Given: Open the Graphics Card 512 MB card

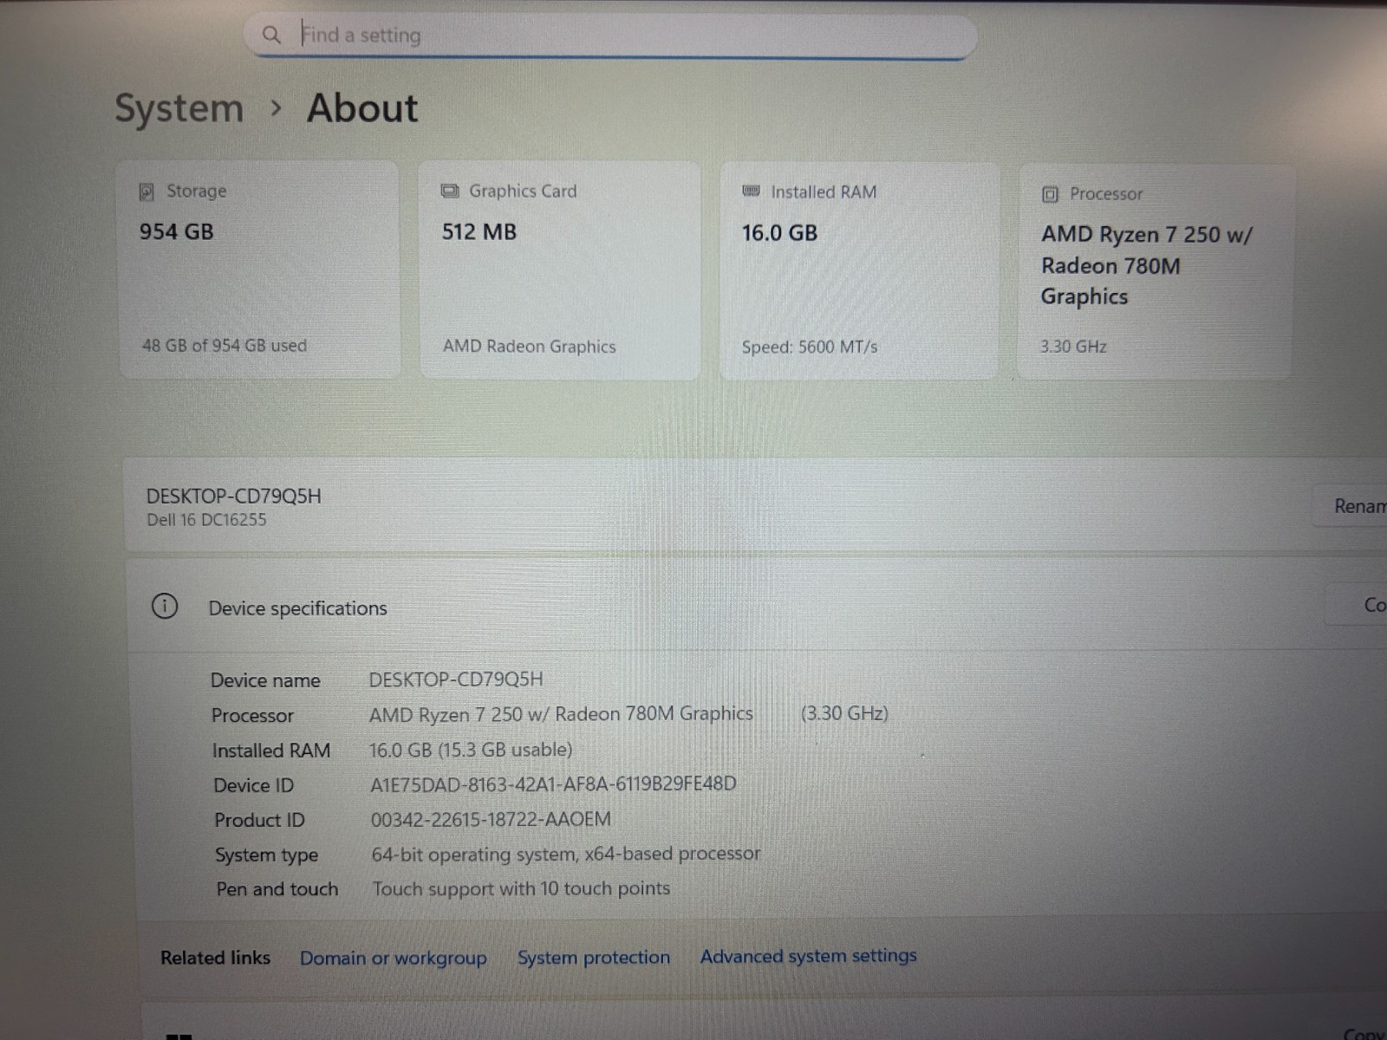Looking at the screenshot, I should point(560,270).
